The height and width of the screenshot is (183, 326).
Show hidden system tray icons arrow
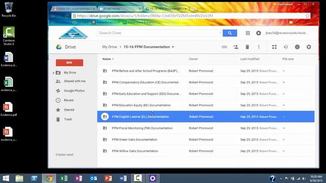(x=281, y=178)
